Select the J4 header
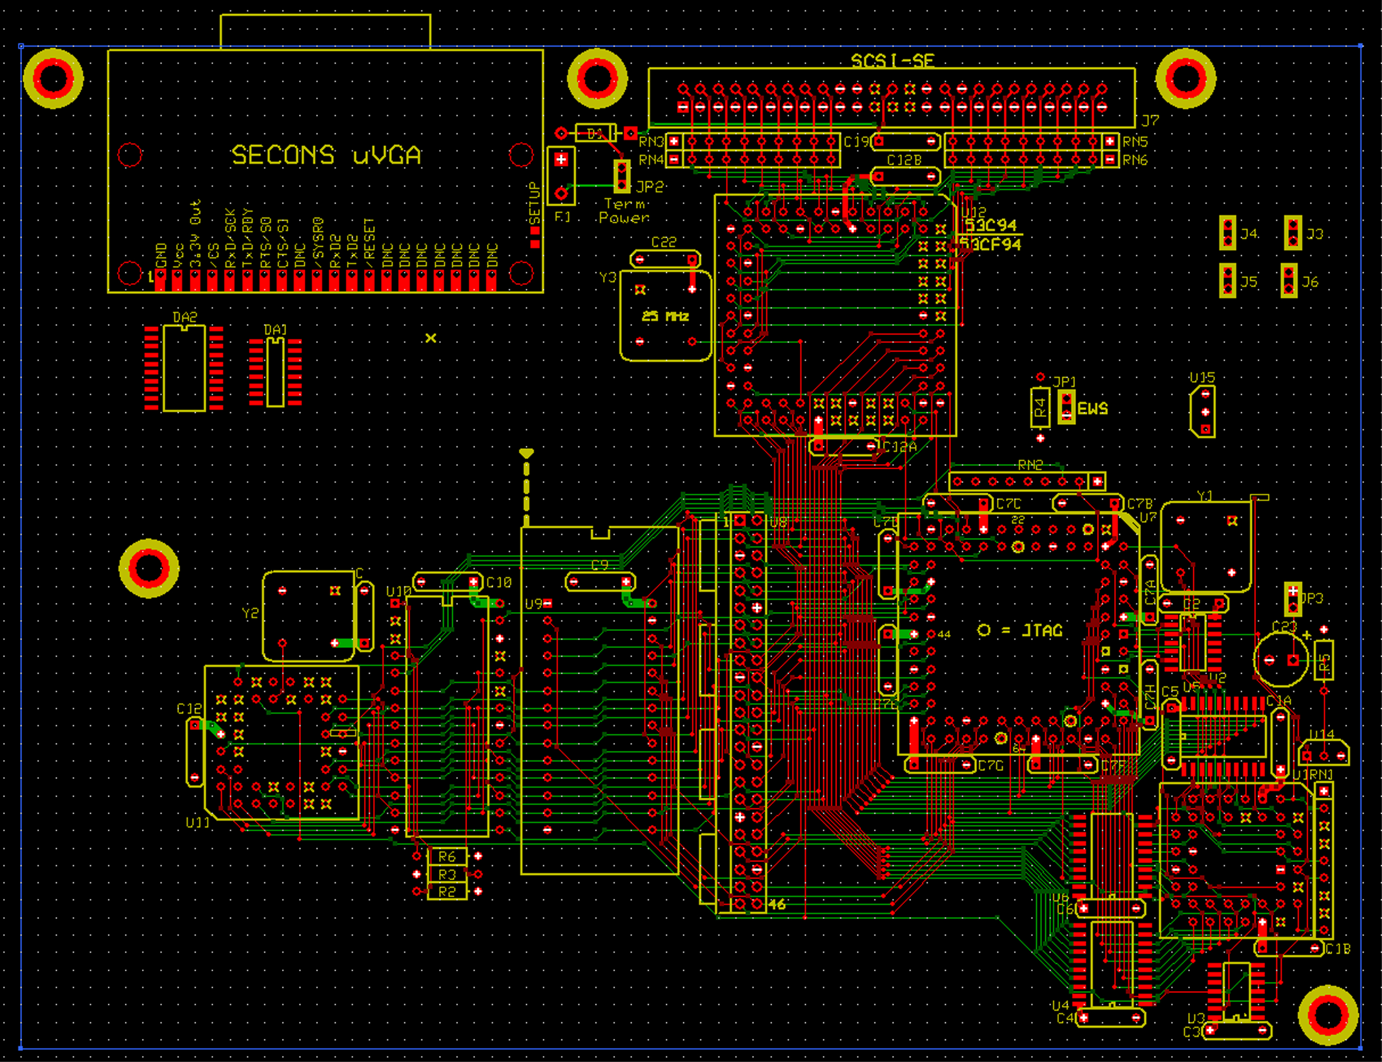 (1227, 233)
